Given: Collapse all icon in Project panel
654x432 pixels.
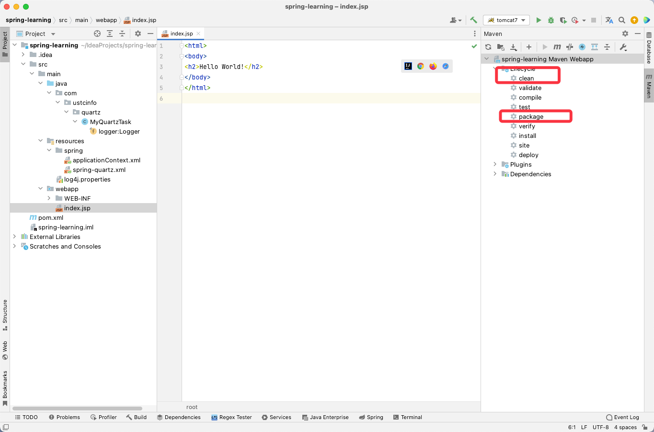Looking at the screenshot, I should coord(122,34).
